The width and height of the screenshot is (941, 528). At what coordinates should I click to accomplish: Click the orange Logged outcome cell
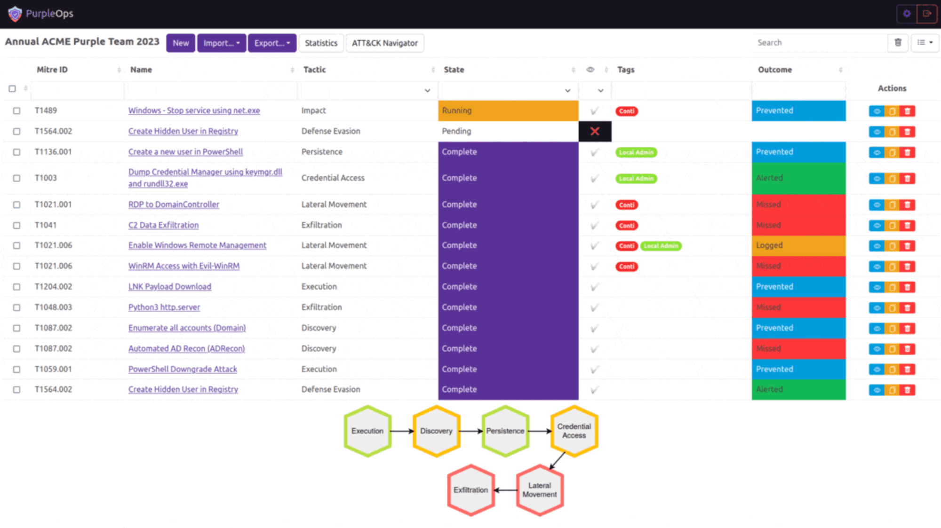point(798,245)
